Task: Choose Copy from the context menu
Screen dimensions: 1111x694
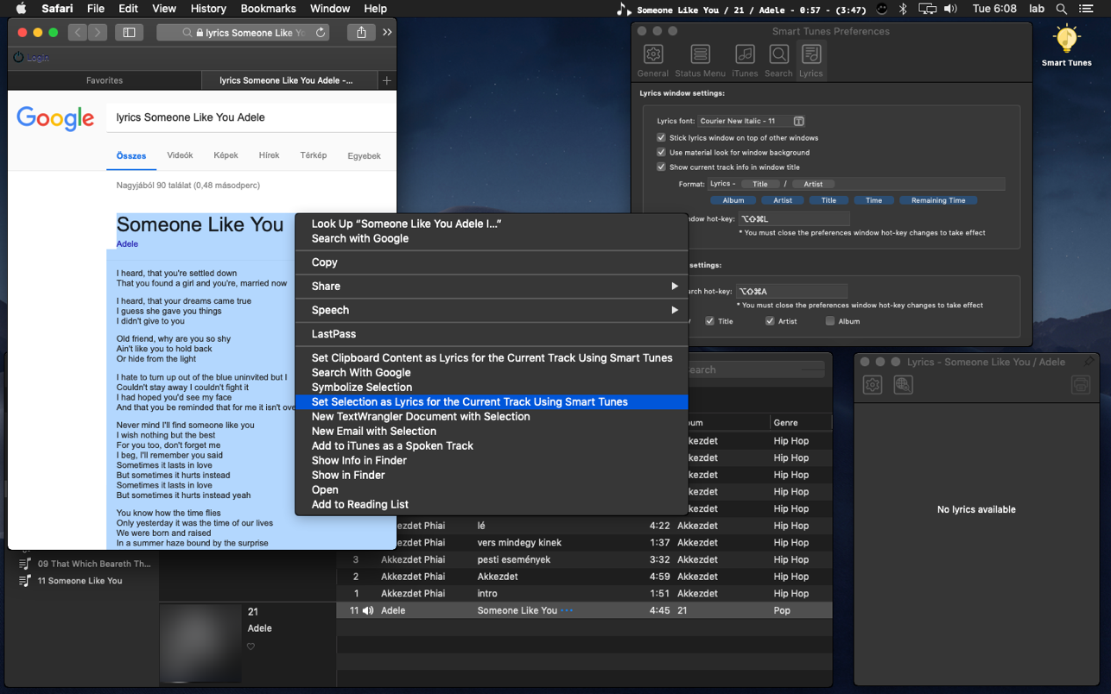Action: point(492,262)
